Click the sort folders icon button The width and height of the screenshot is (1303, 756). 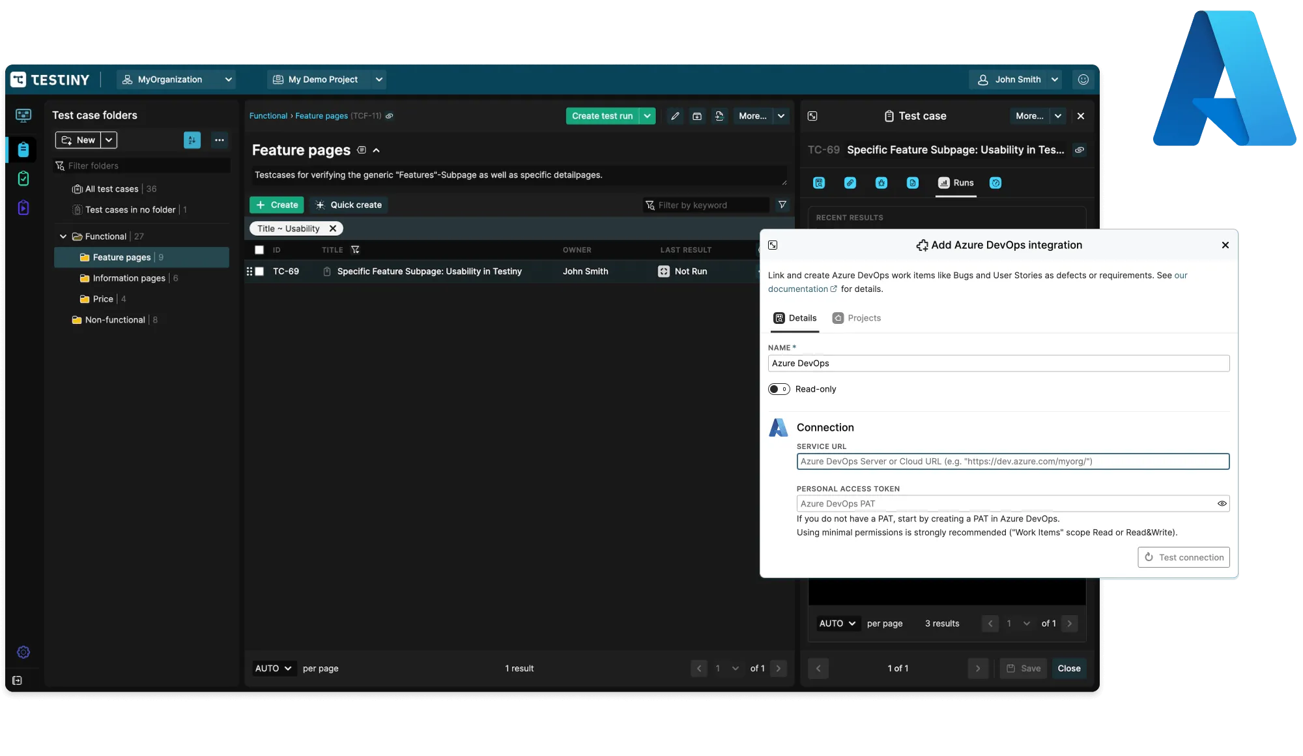click(x=192, y=140)
